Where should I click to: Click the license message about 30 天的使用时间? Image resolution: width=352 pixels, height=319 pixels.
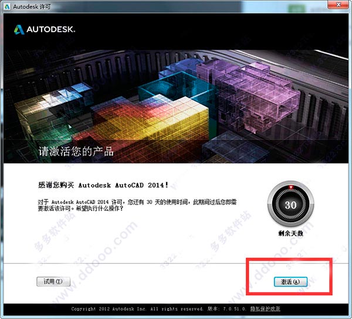tap(137, 205)
